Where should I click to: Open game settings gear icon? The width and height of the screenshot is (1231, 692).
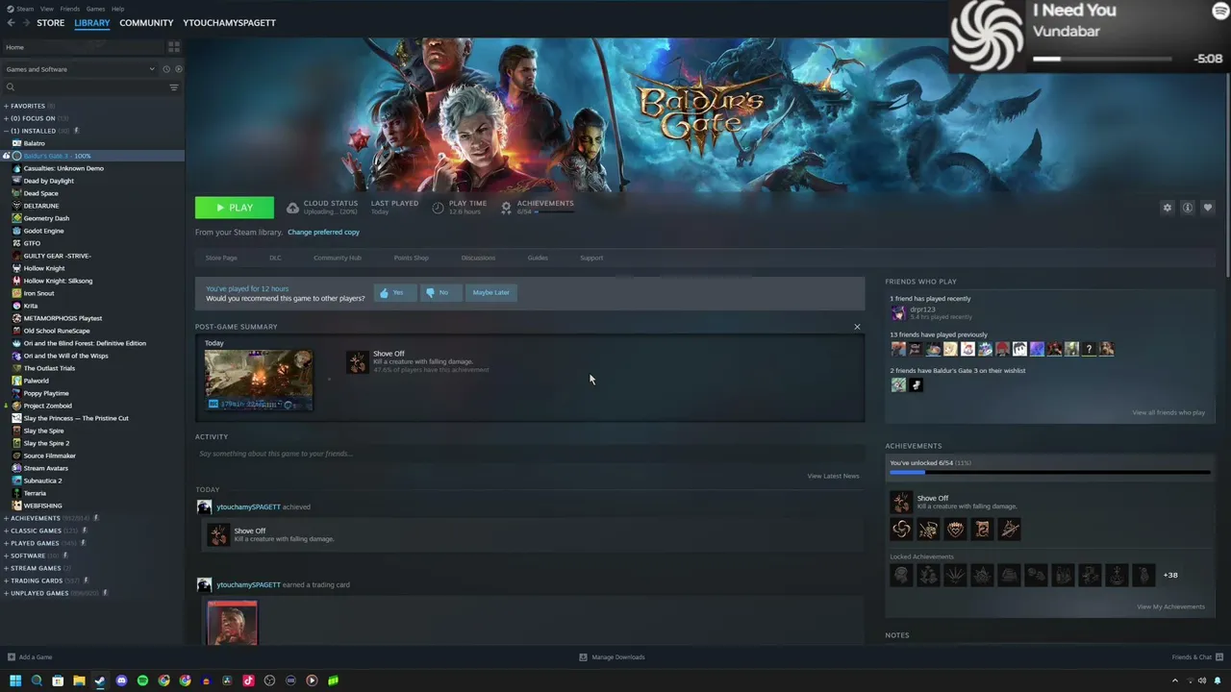click(1168, 208)
